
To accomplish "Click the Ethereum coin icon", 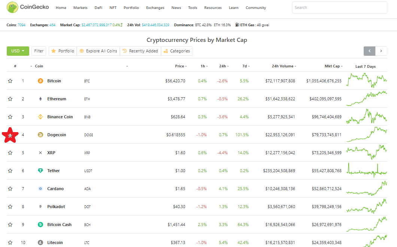I will tap(40, 99).
